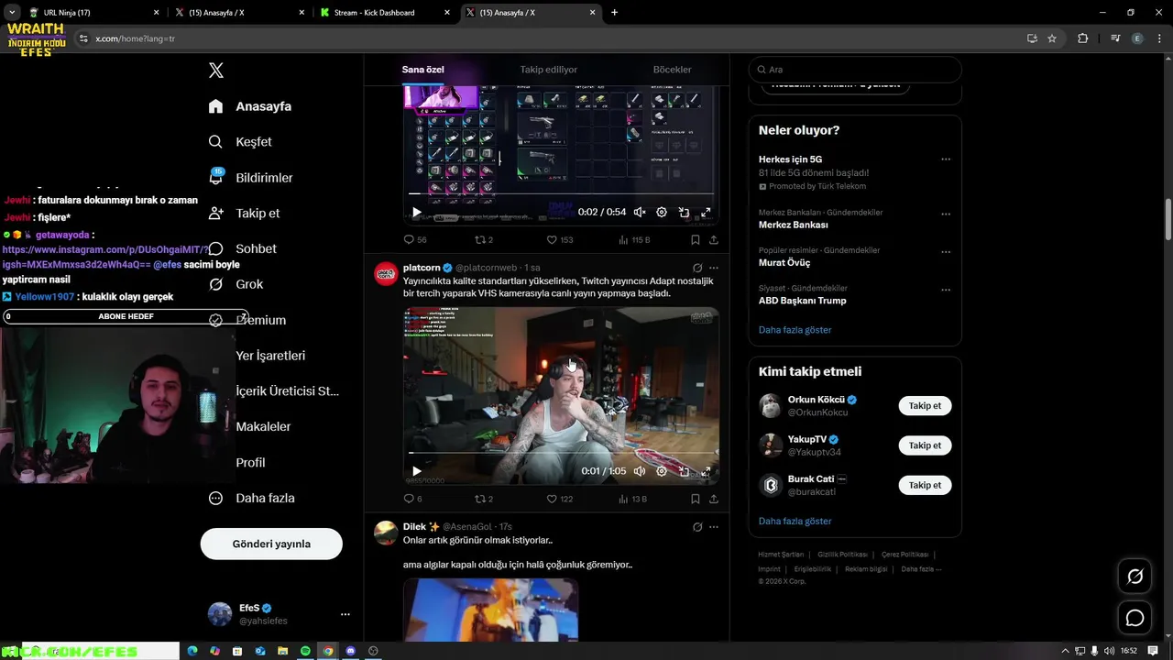Go to Anasayfa home in sidebar
This screenshot has width=1173, height=660.
click(249, 106)
